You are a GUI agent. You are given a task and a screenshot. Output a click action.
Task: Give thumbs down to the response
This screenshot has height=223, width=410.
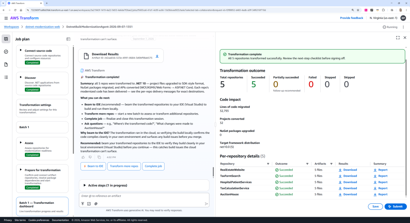coord(90,157)
